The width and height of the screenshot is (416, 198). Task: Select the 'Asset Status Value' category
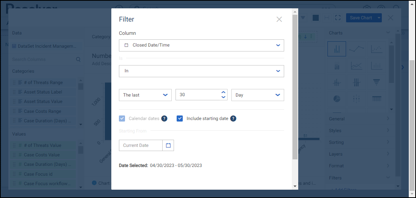click(x=43, y=101)
